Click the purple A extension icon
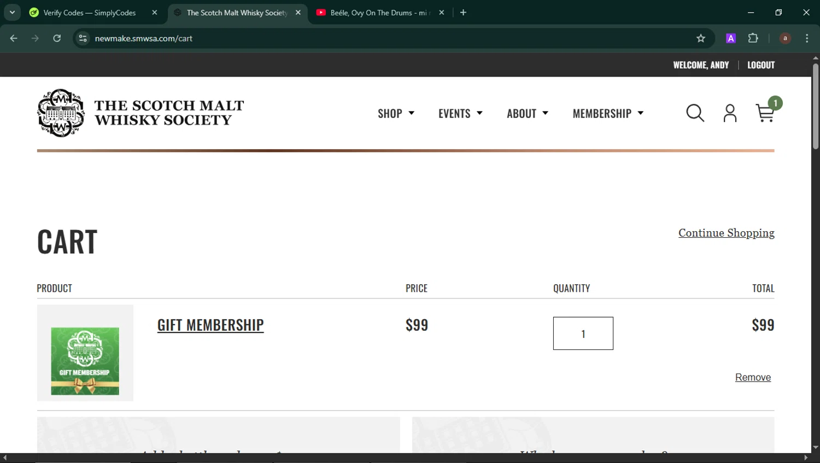Image resolution: width=820 pixels, height=463 pixels. [731, 38]
